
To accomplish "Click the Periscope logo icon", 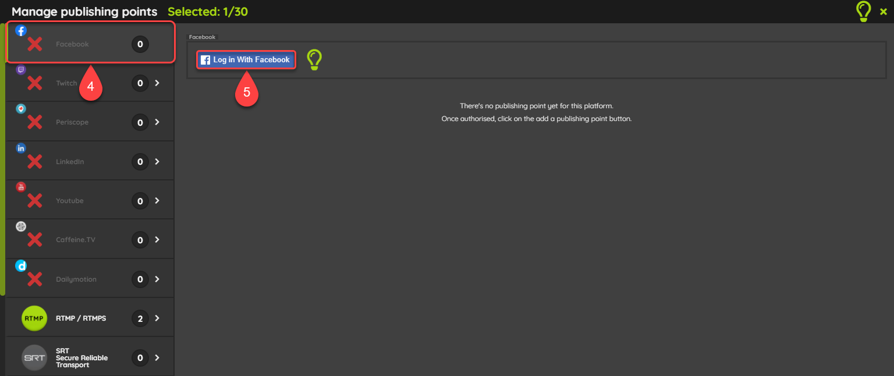I will point(21,109).
